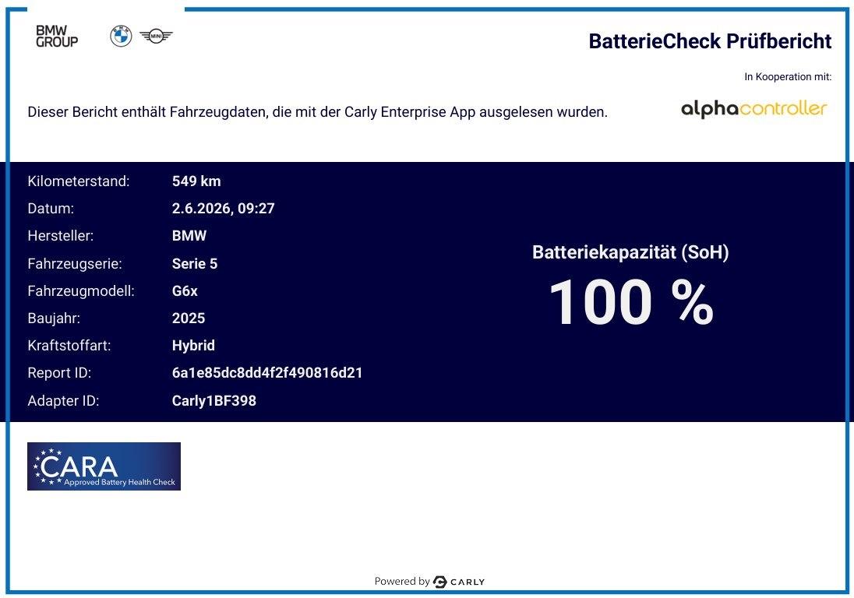This screenshot has height=598, width=854.
Task: Click the Report ID label
Action: click(59, 373)
